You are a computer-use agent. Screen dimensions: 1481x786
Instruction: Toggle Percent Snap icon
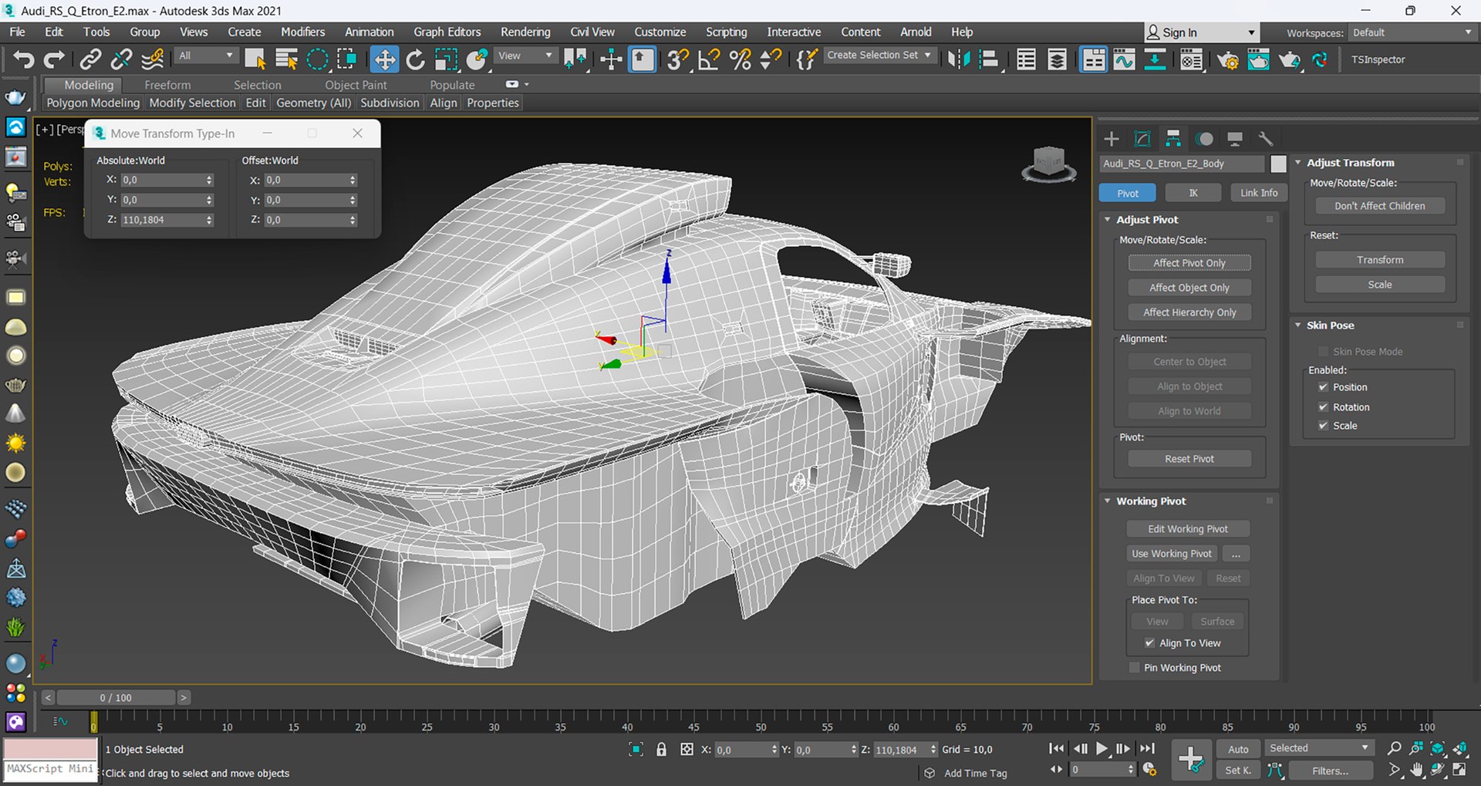[x=740, y=59]
